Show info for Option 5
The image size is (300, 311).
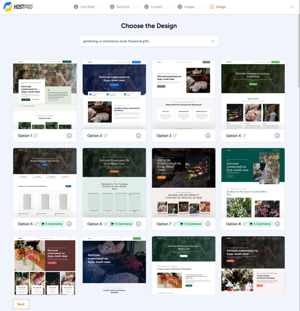(69, 224)
